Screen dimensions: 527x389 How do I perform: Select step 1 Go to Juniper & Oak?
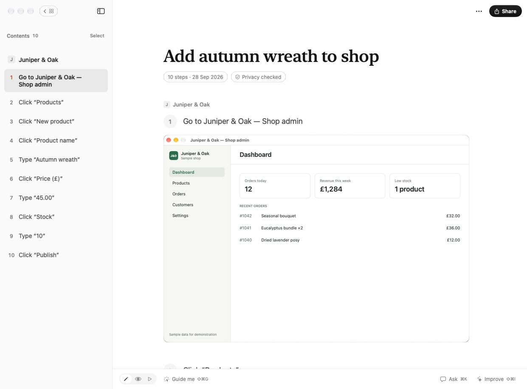(x=56, y=81)
